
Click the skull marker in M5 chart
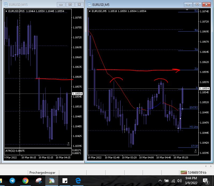(195, 151)
